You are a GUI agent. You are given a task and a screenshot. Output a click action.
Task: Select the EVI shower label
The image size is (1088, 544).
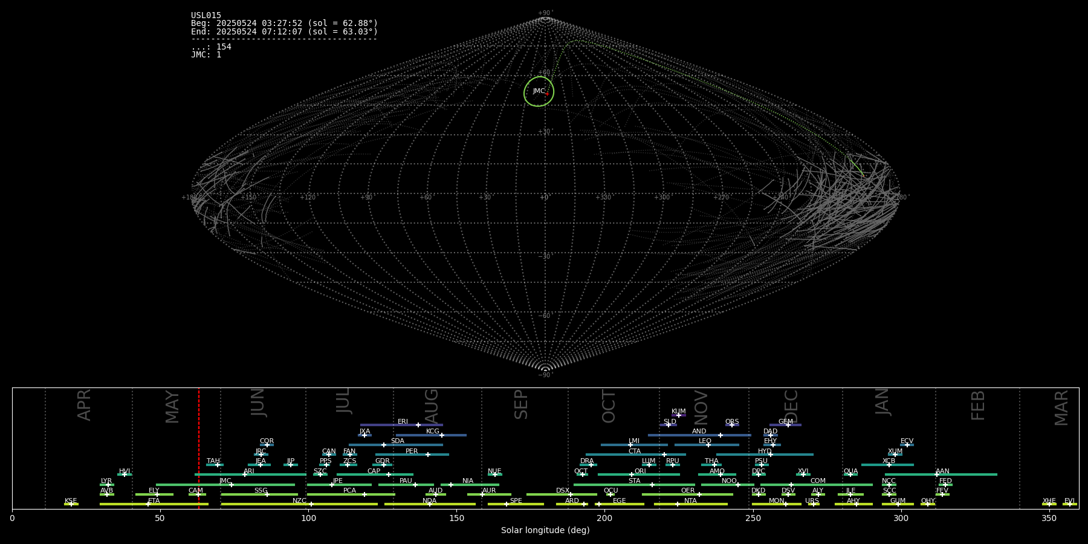click(1069, 500)
